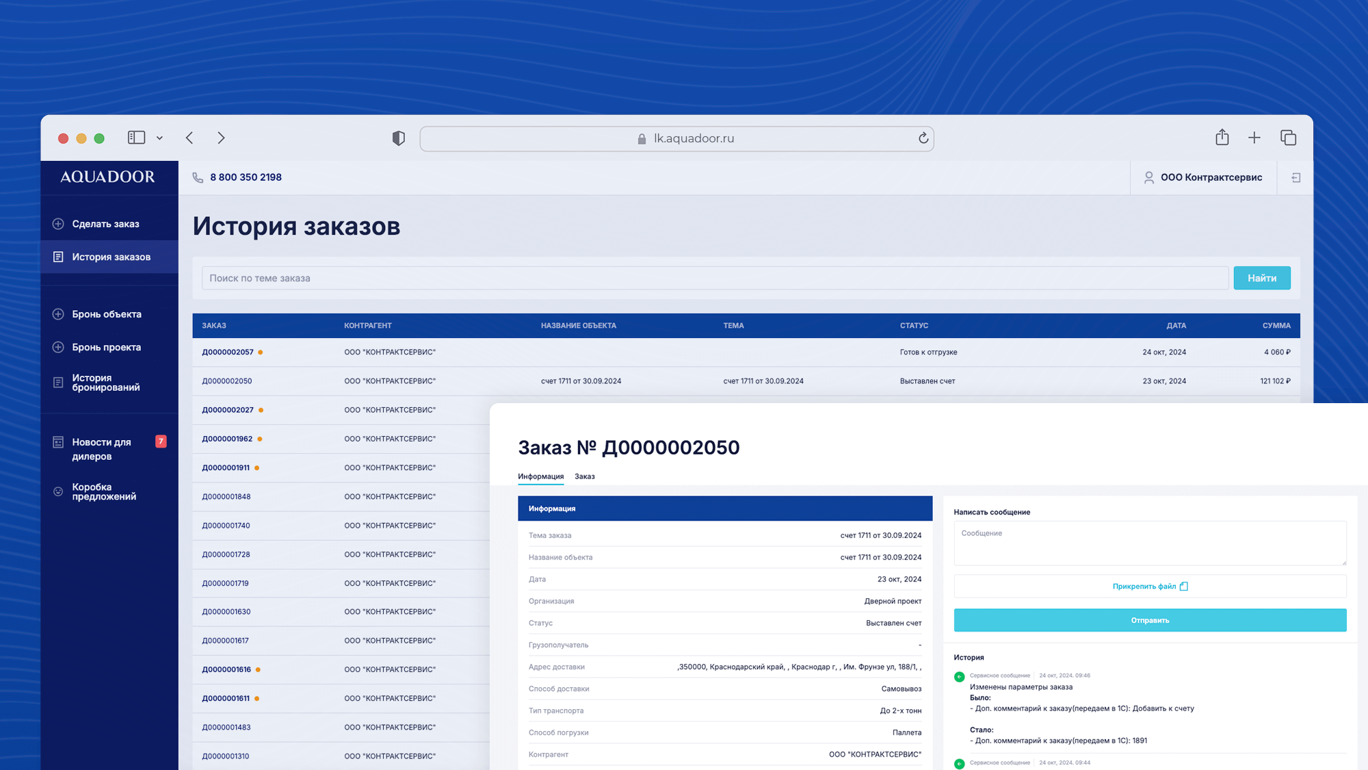Screen dimensions: 1368x770
Task: Click the browser privacy shield icon
Action: (x=398, y=138)
